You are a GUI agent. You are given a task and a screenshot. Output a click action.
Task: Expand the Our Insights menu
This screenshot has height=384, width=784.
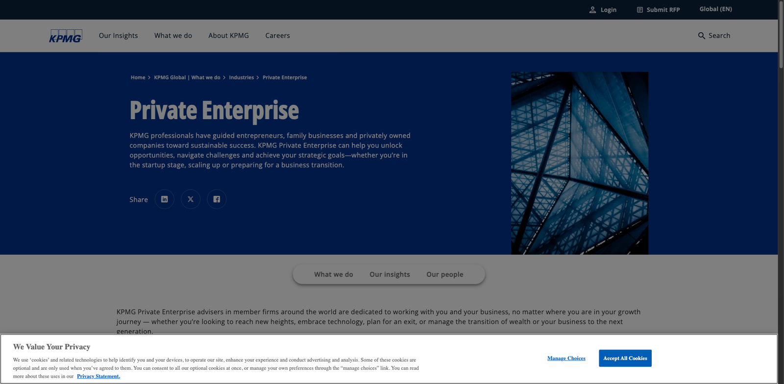tap(118, 36)
